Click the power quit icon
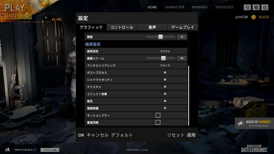 coord(265,7)
